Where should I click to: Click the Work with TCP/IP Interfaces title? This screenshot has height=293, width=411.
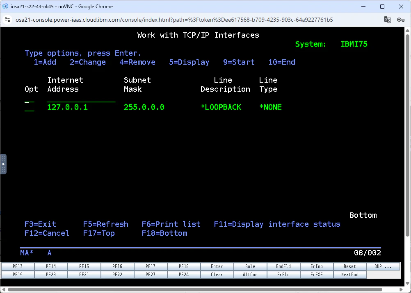198,35
